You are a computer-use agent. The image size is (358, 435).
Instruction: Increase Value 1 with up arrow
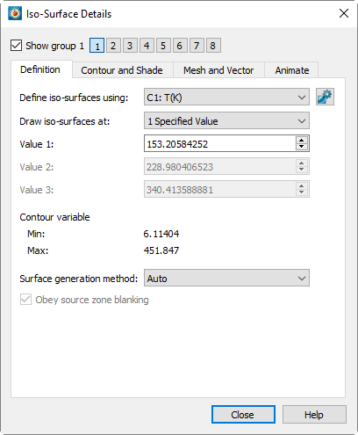pos(302,140)
